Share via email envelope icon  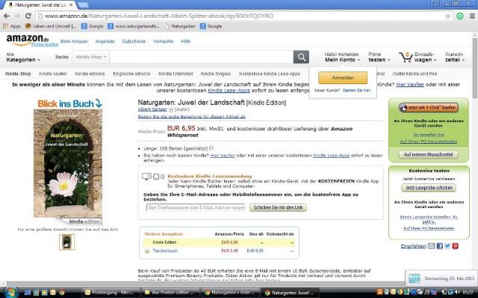431,246
